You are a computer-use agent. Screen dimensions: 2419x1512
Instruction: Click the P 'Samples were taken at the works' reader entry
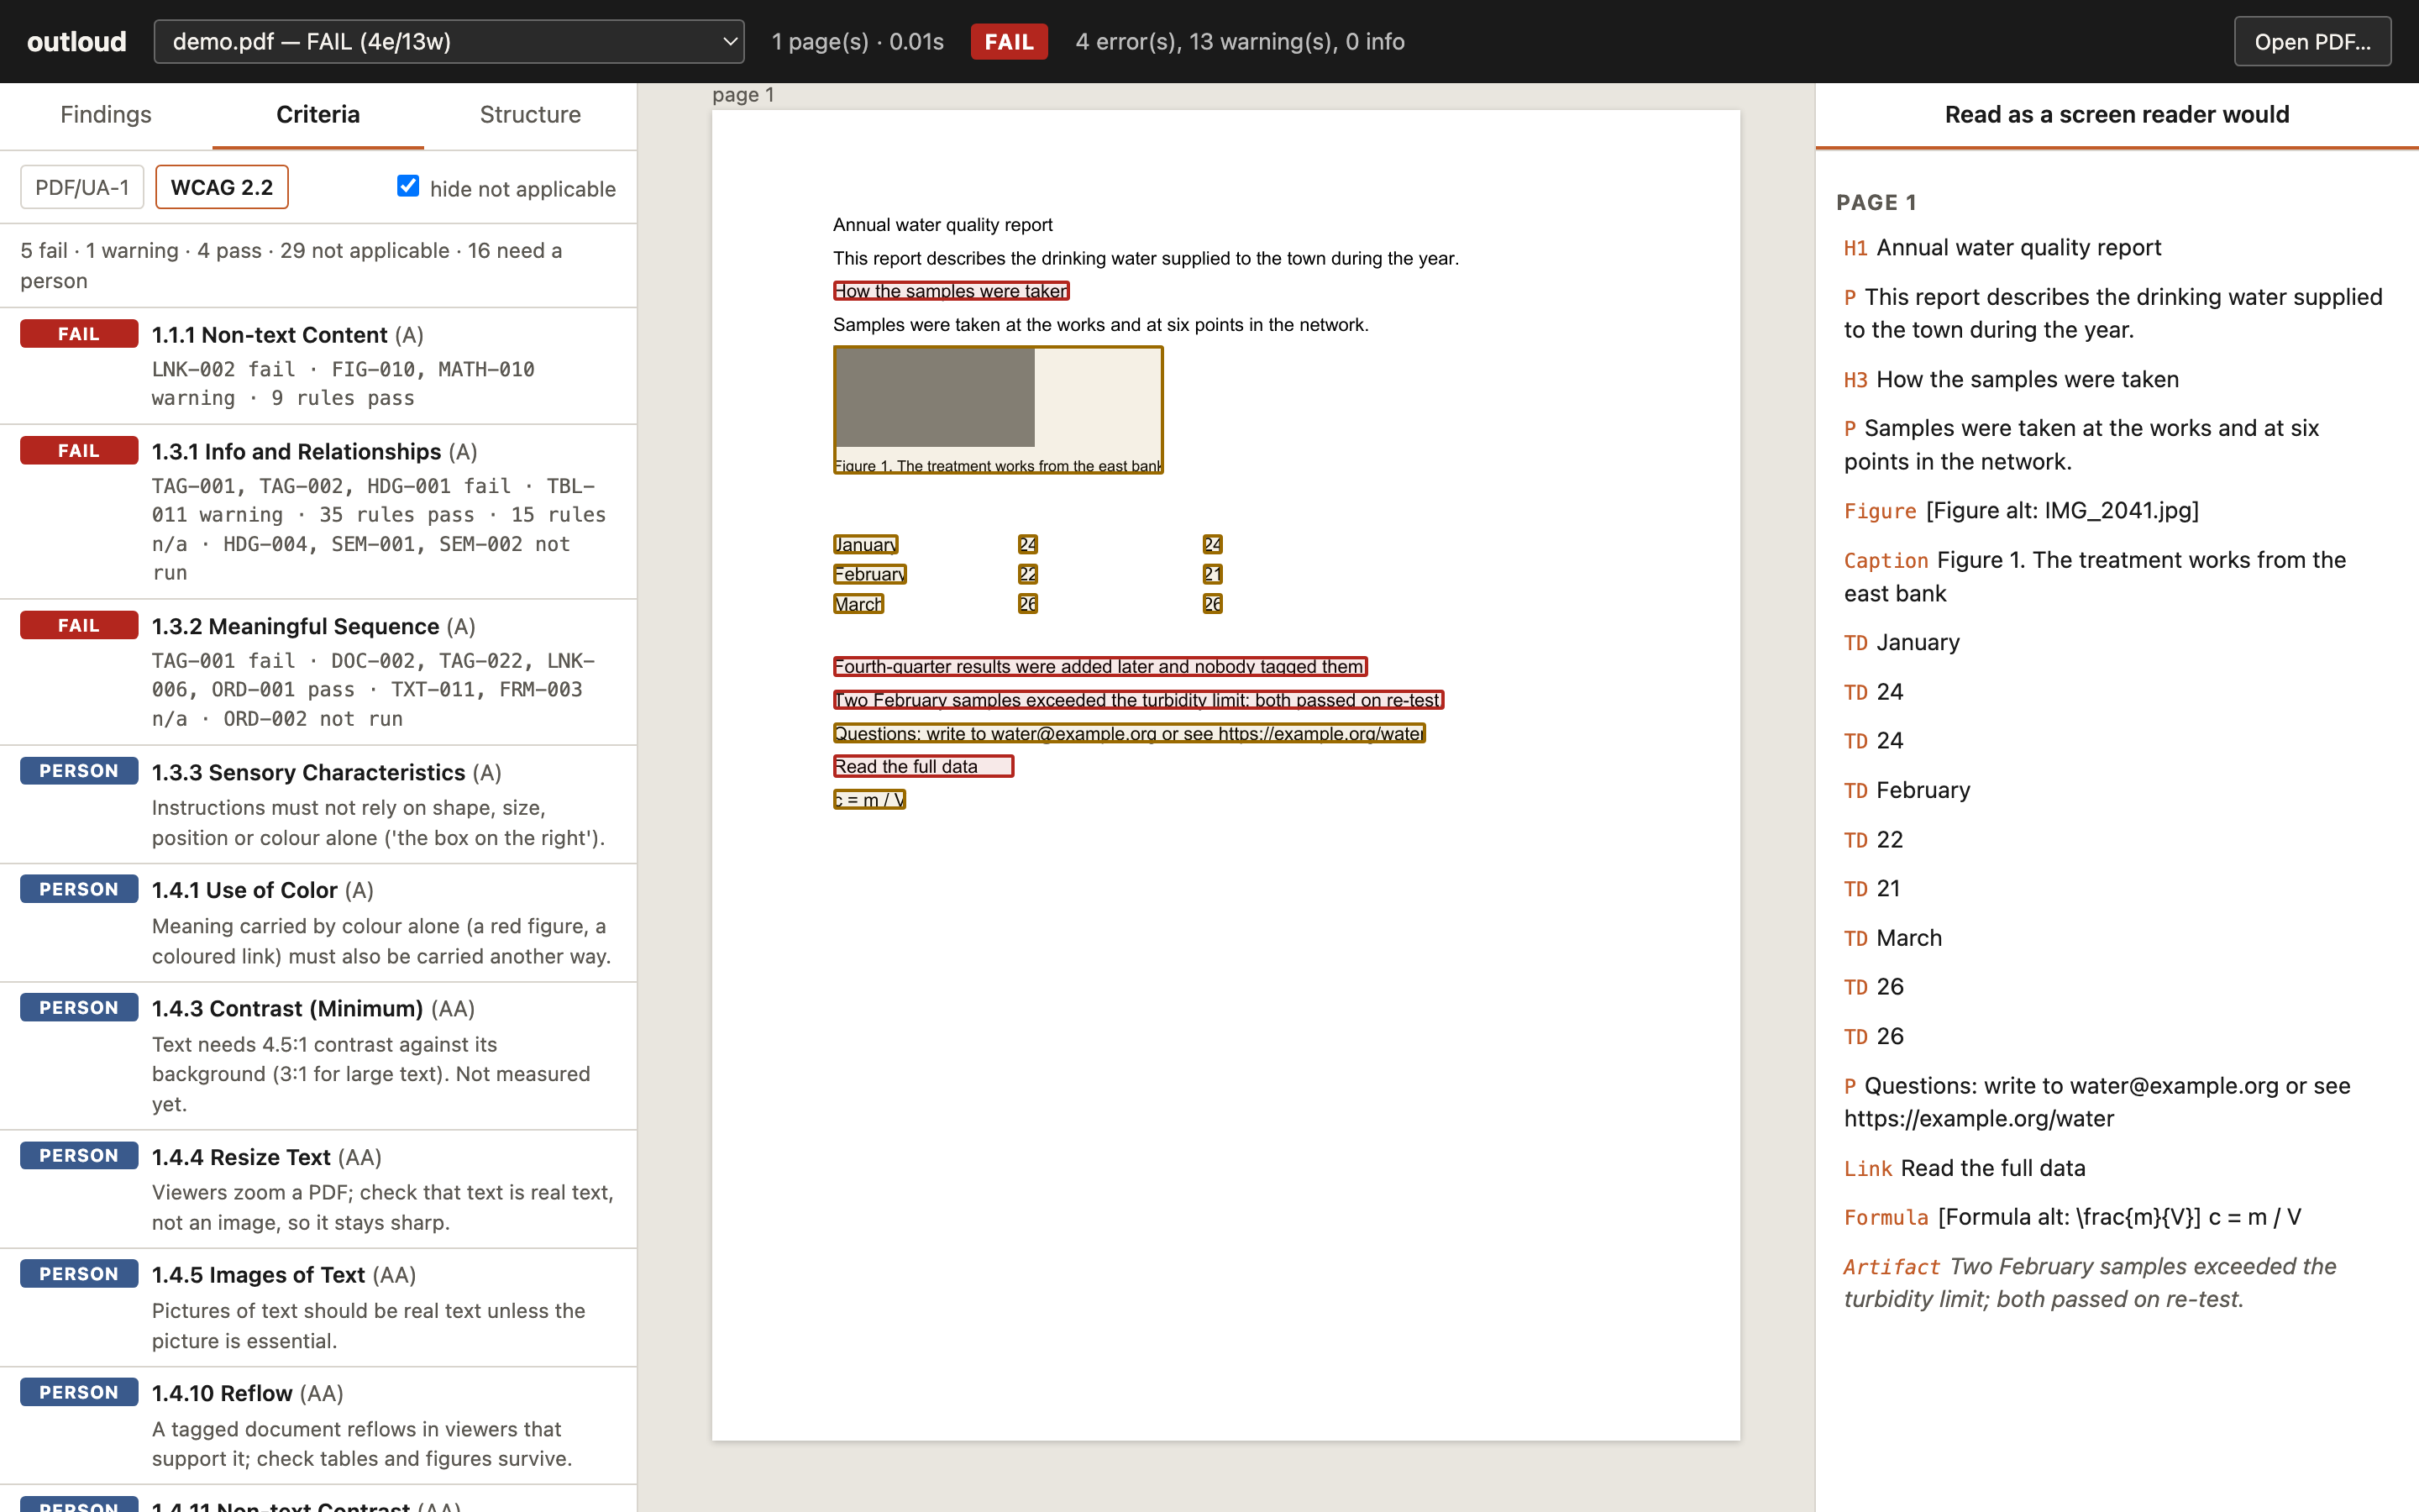2081,445
